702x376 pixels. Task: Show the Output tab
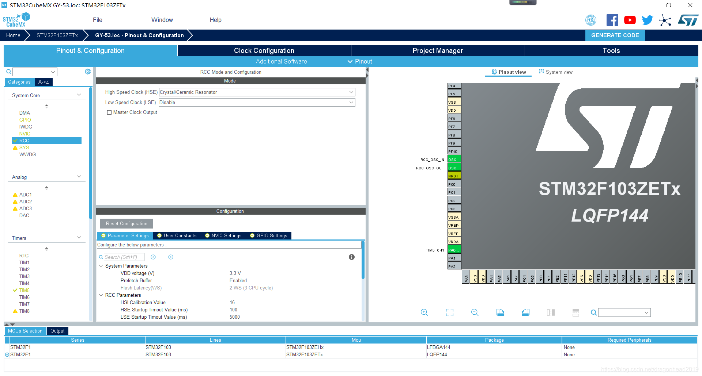point(57,331)
